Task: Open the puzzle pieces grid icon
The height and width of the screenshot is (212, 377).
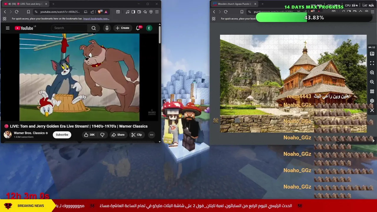Action: (372, 92)
